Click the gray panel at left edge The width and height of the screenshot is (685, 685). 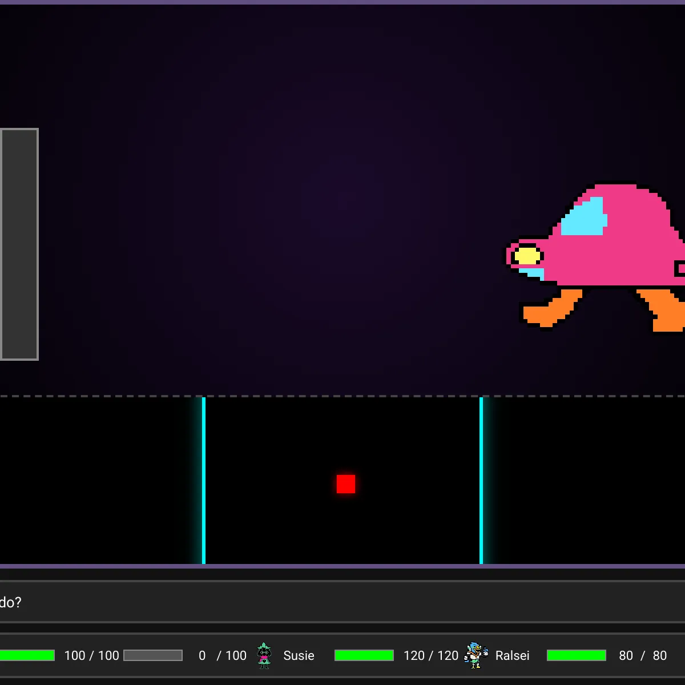point(19,244)
